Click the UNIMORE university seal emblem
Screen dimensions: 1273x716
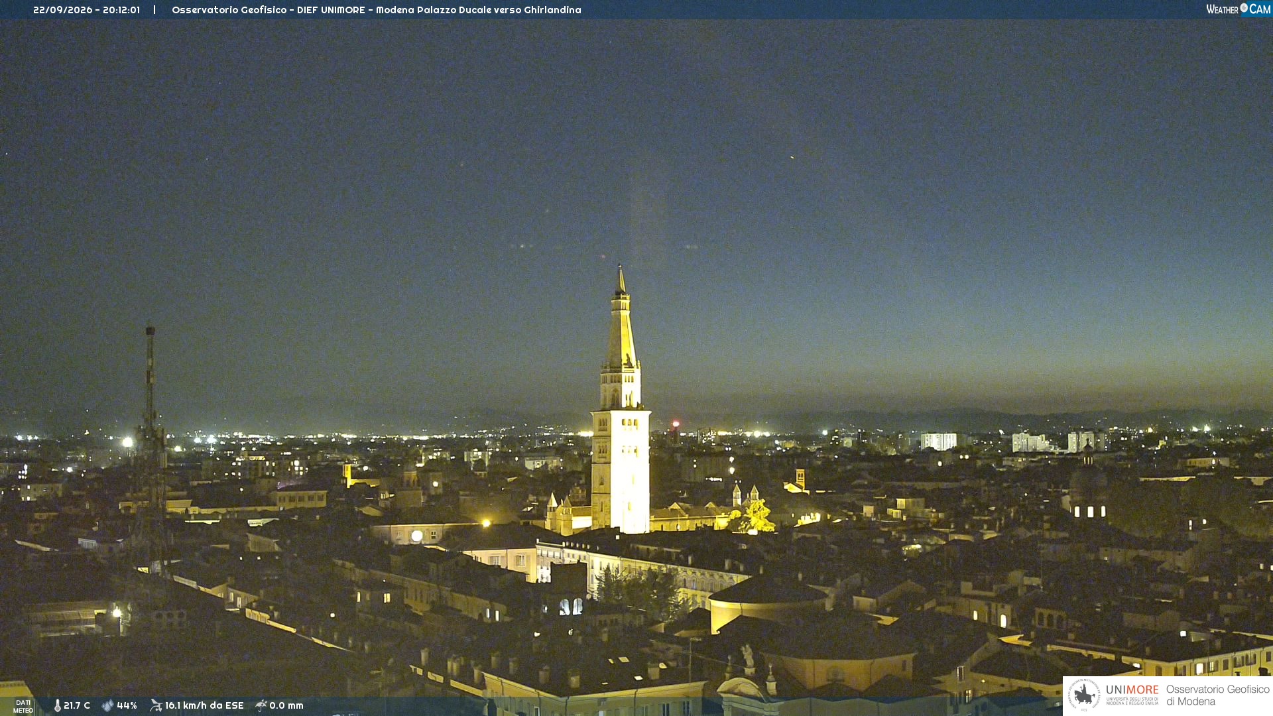pos(1084,695)
